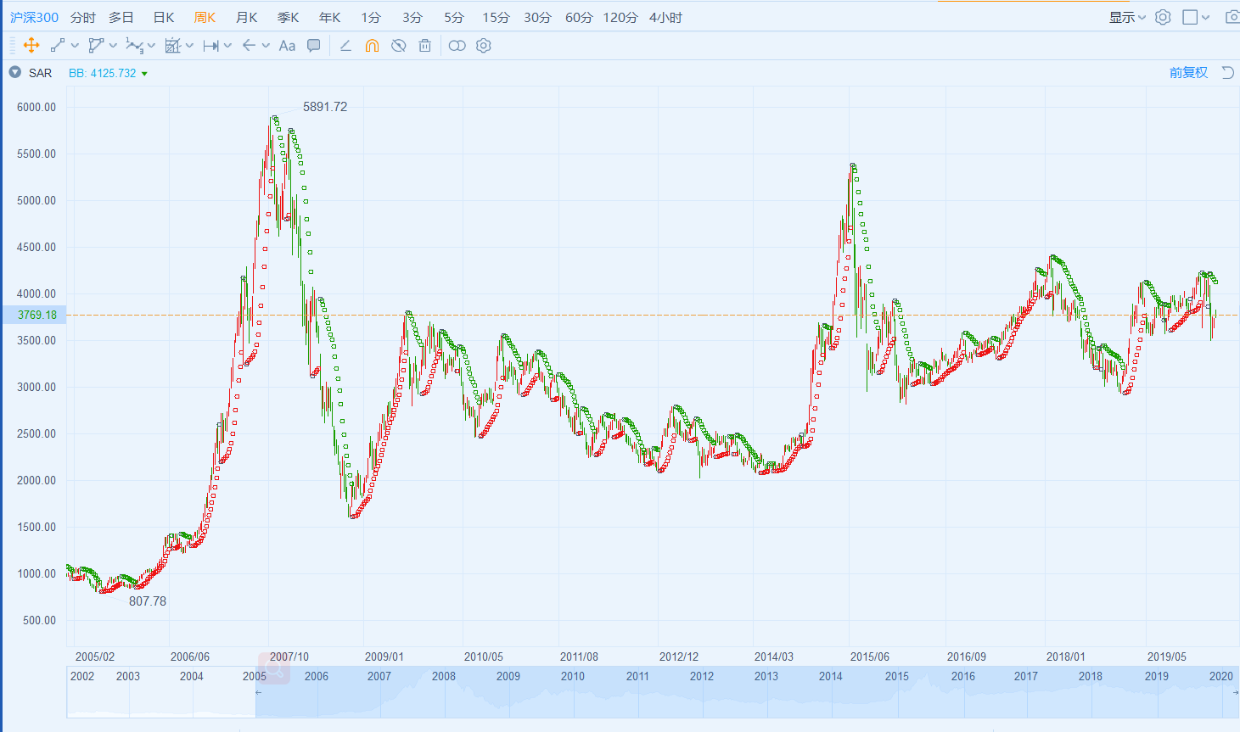Click the right handle of the range selector
1240x732 pixels.
(1236, 692)
